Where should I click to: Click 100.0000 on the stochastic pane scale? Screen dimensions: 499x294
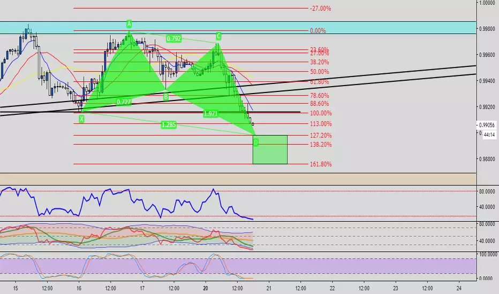tap(488, 254)
